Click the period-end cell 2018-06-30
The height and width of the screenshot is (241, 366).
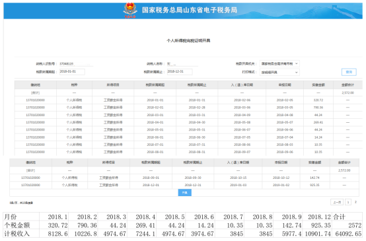[x=197, y=137]
